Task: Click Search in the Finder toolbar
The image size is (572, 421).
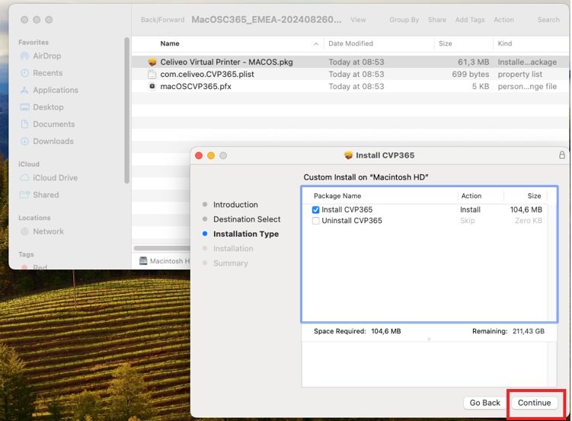Action: coord(548,20)
